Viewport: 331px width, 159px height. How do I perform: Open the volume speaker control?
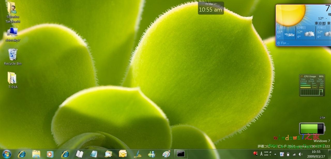tap(300, 154)
